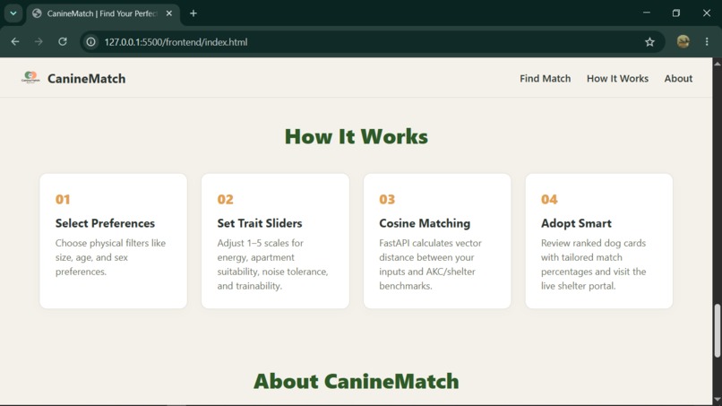
Task: Bookmark this page with the star icon
Action: tap(649, 42)
